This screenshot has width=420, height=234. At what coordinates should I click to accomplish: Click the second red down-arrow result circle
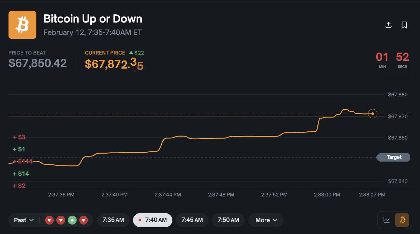tap(61, 220)
